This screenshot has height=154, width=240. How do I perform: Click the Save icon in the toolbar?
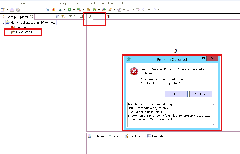(12, 10)
